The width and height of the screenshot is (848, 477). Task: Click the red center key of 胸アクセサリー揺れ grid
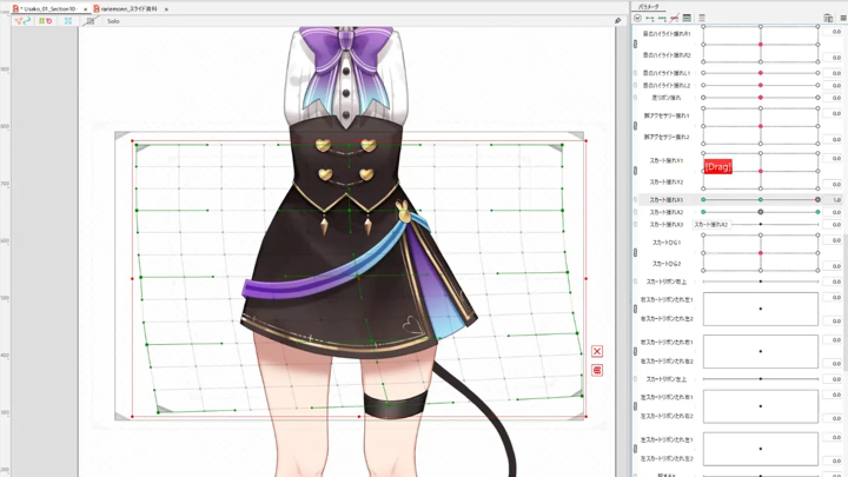pyautogui.click(x=761, y=126)
